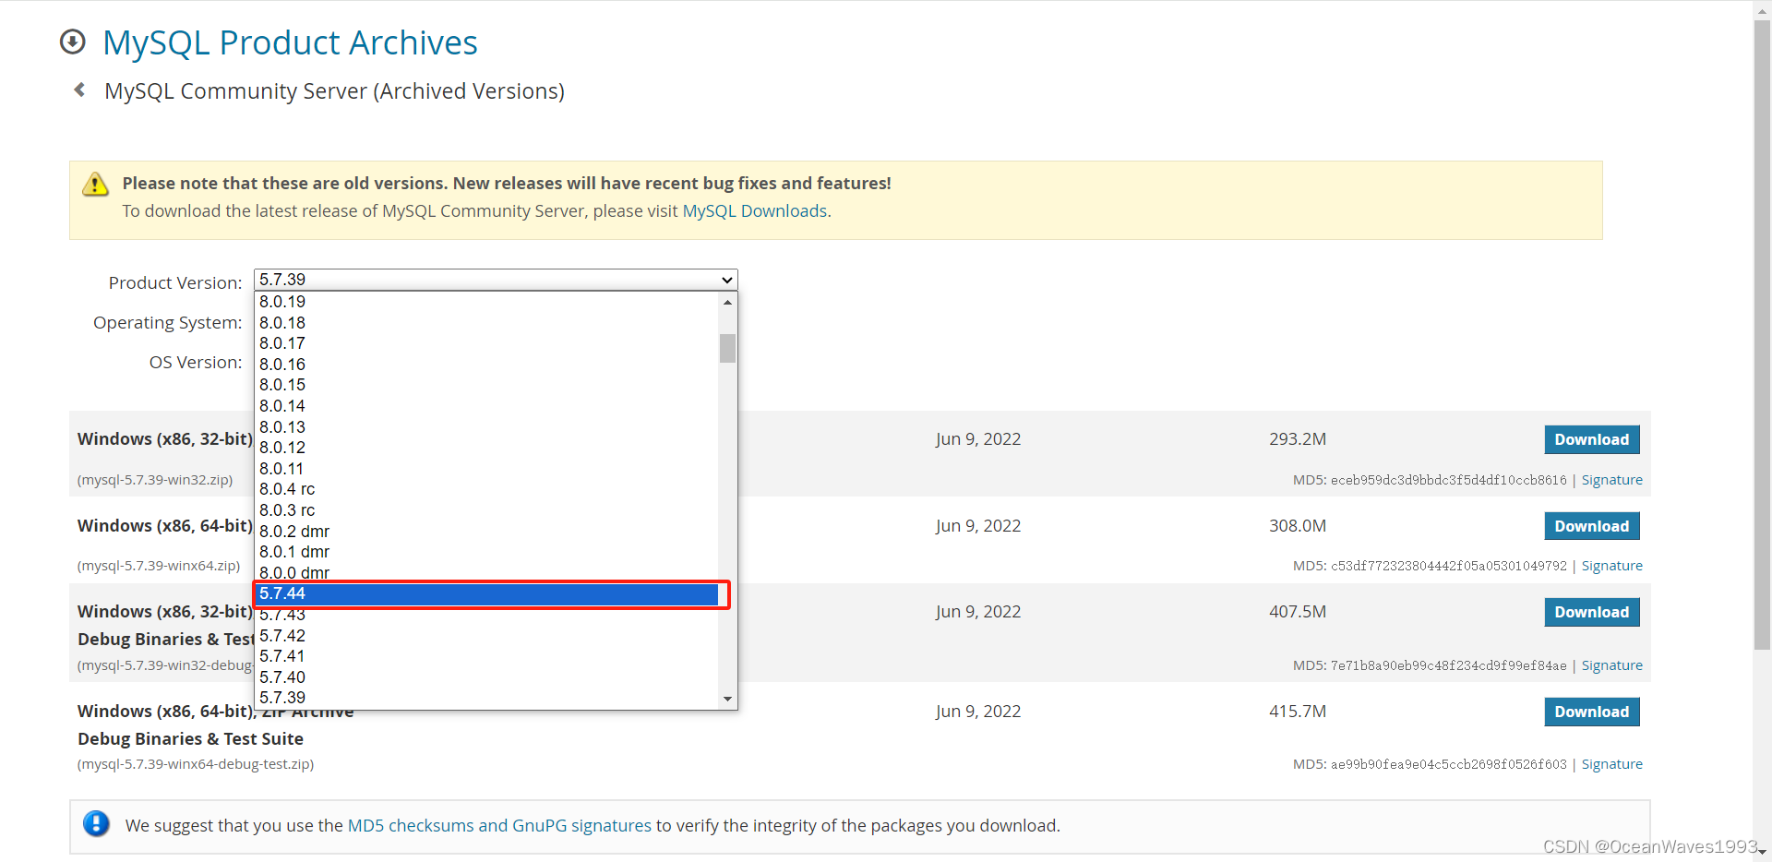
Task: Click the MD5 value starting with 7e71b8a9
Action: click(x=1448, y=665)
